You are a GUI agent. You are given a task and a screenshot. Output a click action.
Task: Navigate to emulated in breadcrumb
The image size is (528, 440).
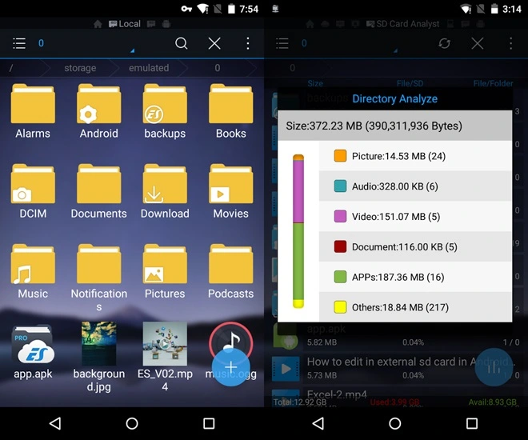[149, 68]
